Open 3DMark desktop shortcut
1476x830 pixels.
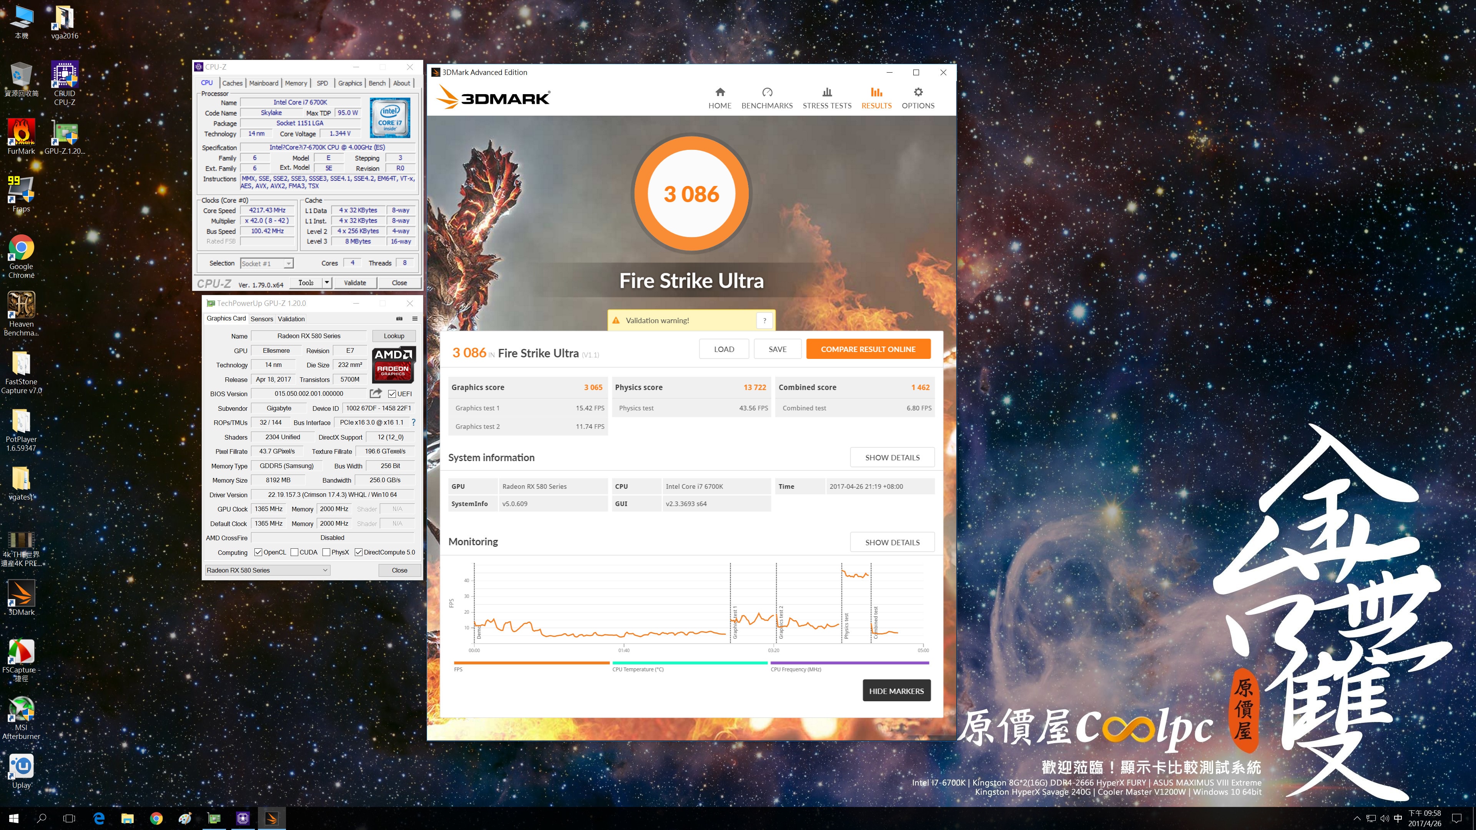21,598
